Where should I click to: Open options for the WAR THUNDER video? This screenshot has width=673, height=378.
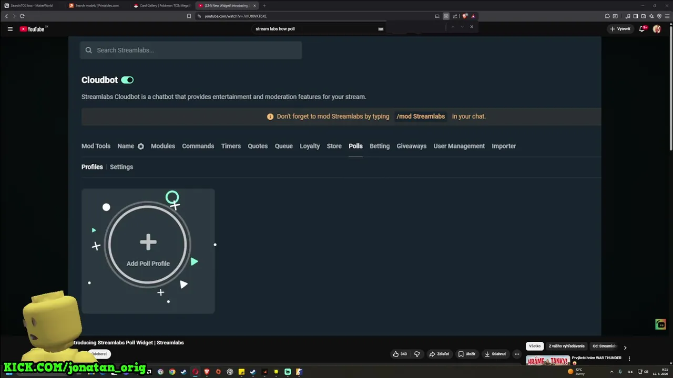(629, 359)
